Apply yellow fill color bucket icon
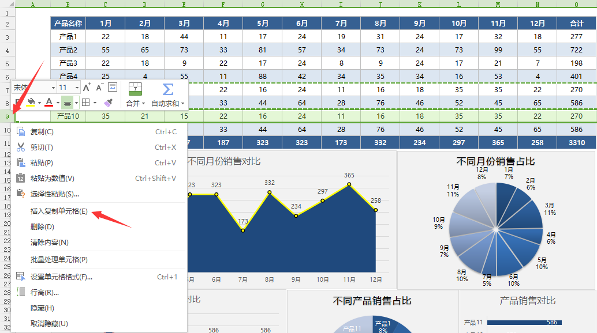The image size is (597, 333). pos(31,102)
